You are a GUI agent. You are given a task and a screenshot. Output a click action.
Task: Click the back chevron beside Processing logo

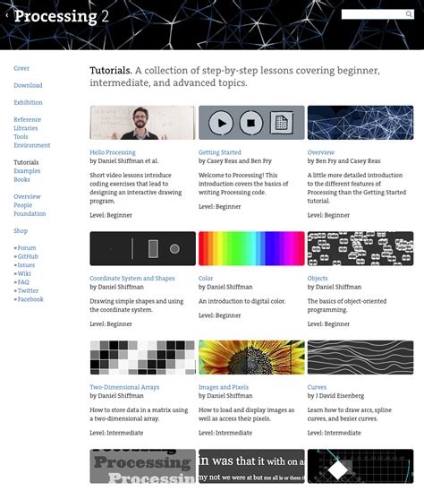7,15
